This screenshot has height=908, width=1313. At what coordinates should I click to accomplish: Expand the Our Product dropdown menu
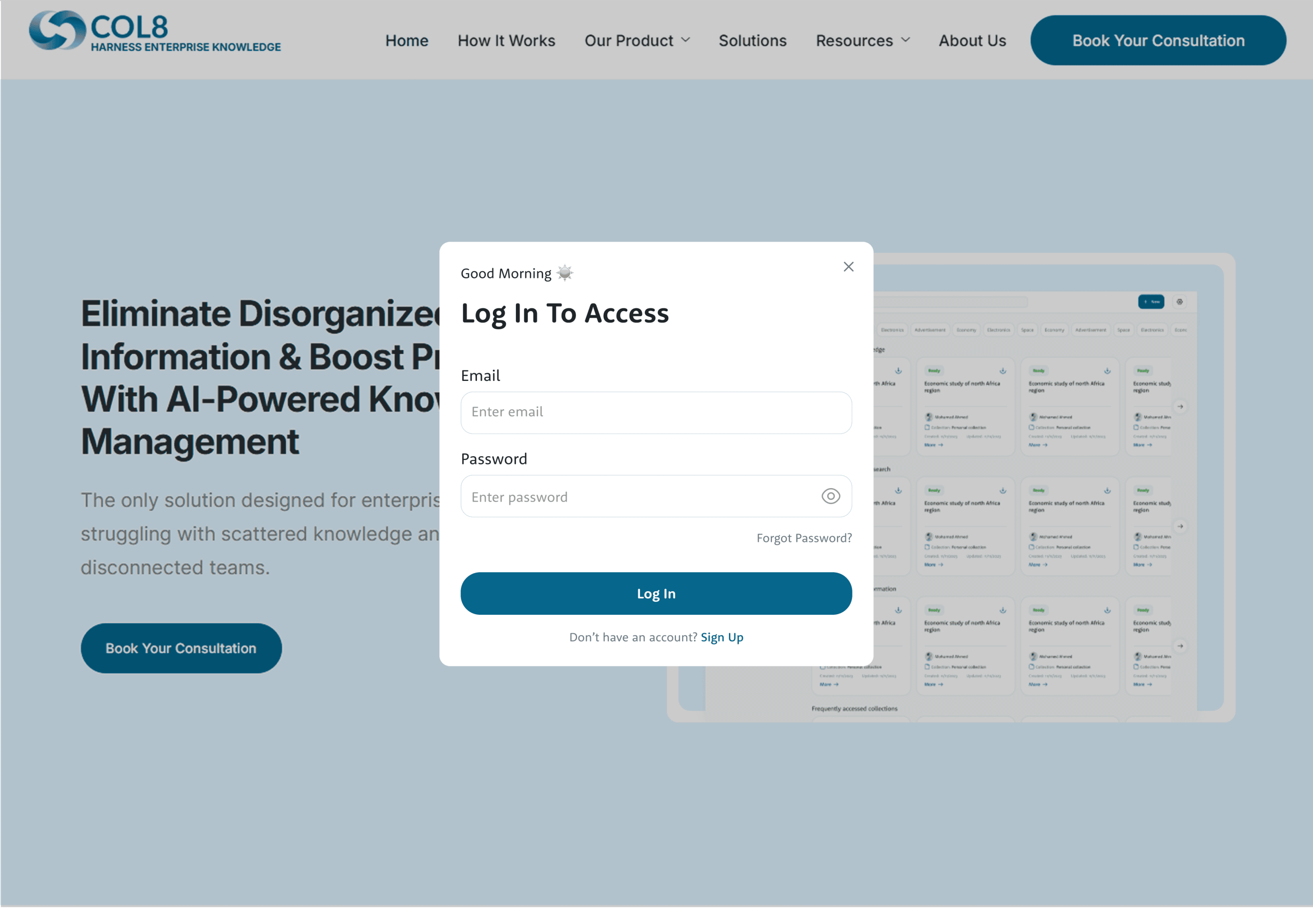[637, 41]
